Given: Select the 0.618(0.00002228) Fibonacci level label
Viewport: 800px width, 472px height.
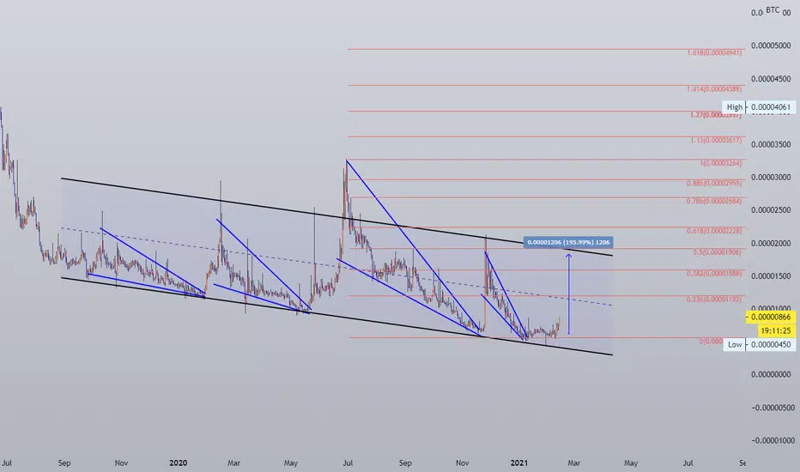Looking at the screenshot, I should 714,231.
